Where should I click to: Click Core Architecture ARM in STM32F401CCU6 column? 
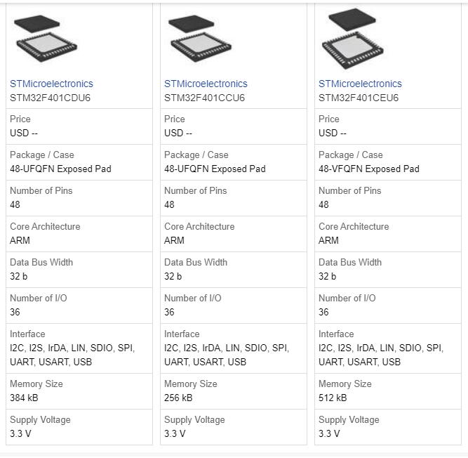[x=174, y=240]
